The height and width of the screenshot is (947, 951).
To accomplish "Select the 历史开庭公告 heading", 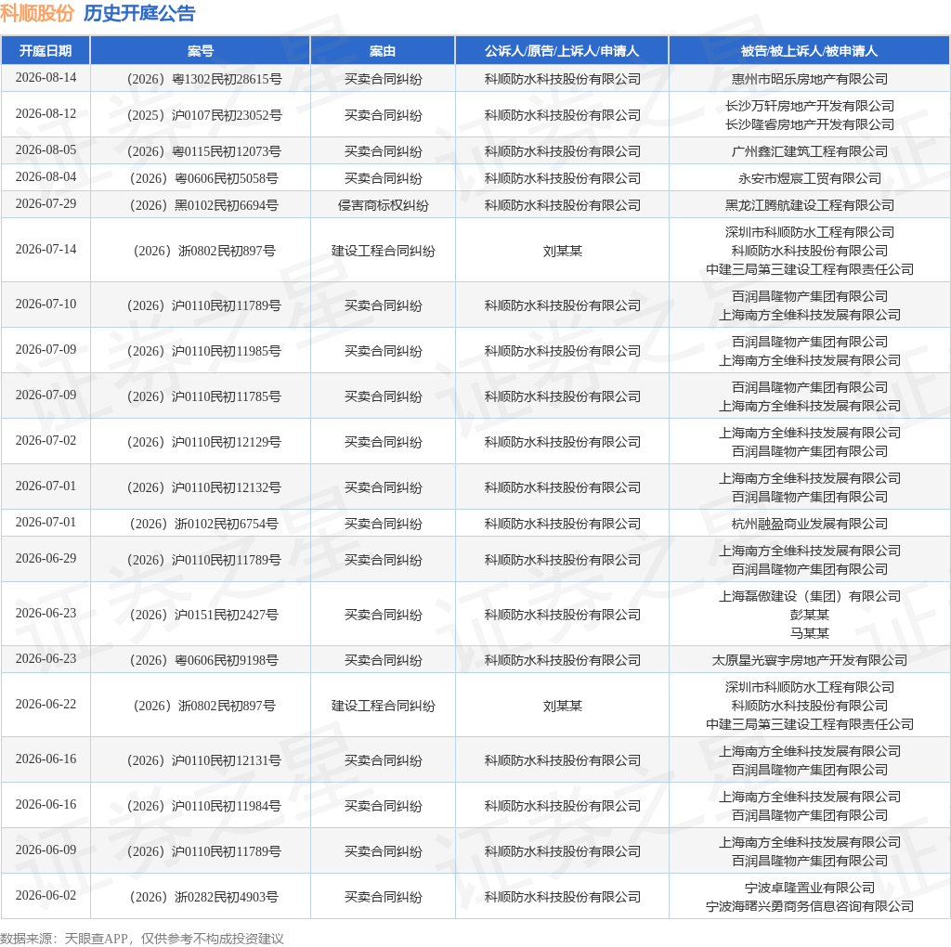I will click(139, 13).
